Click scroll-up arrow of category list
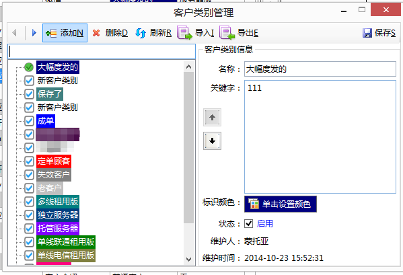Image resolution: width=403 pixels, height=275 pixels. tap(188, 67)
